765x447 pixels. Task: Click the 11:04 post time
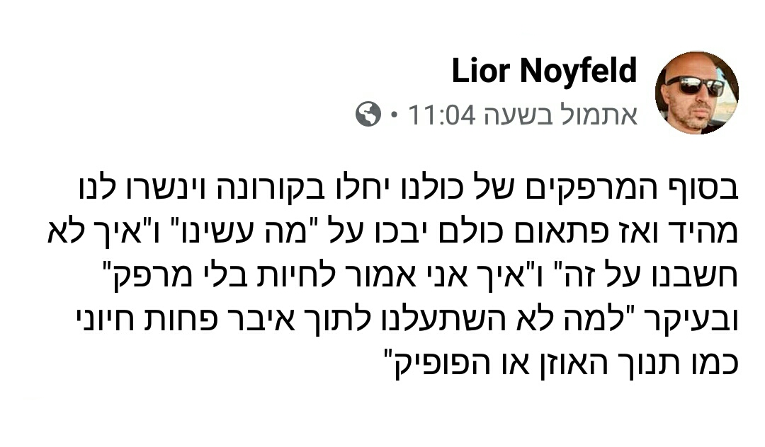pos(441,115)
